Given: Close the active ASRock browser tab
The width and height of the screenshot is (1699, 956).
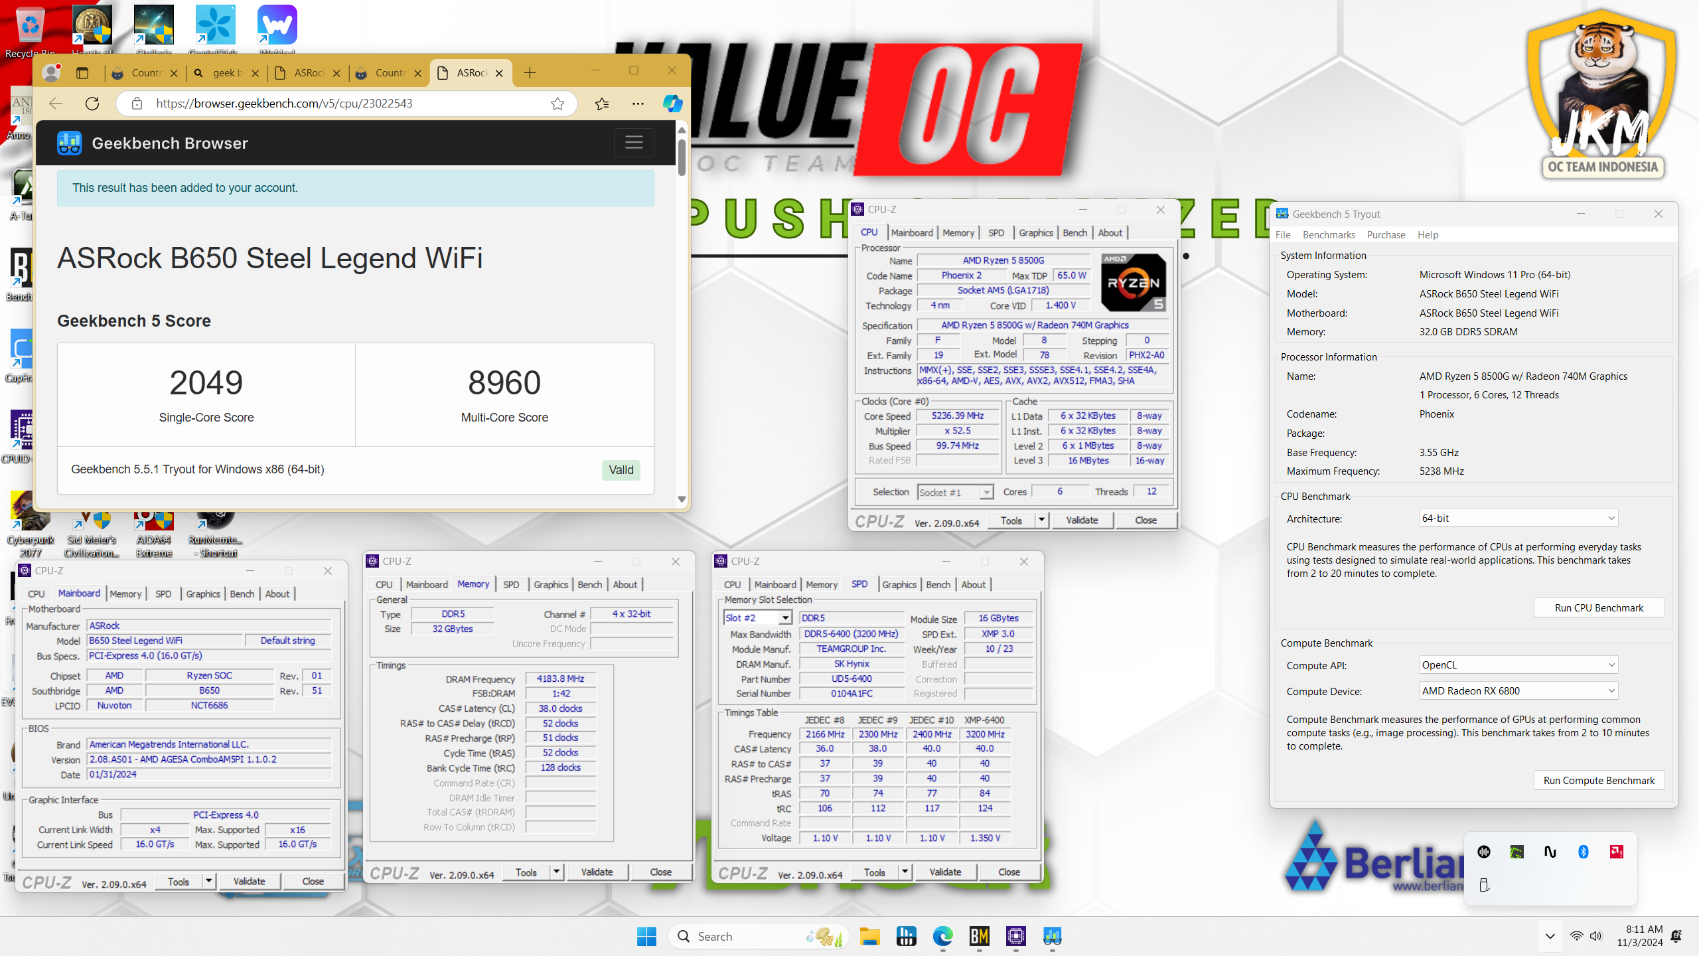Looking at the screenshot, I should click(499, 73).
